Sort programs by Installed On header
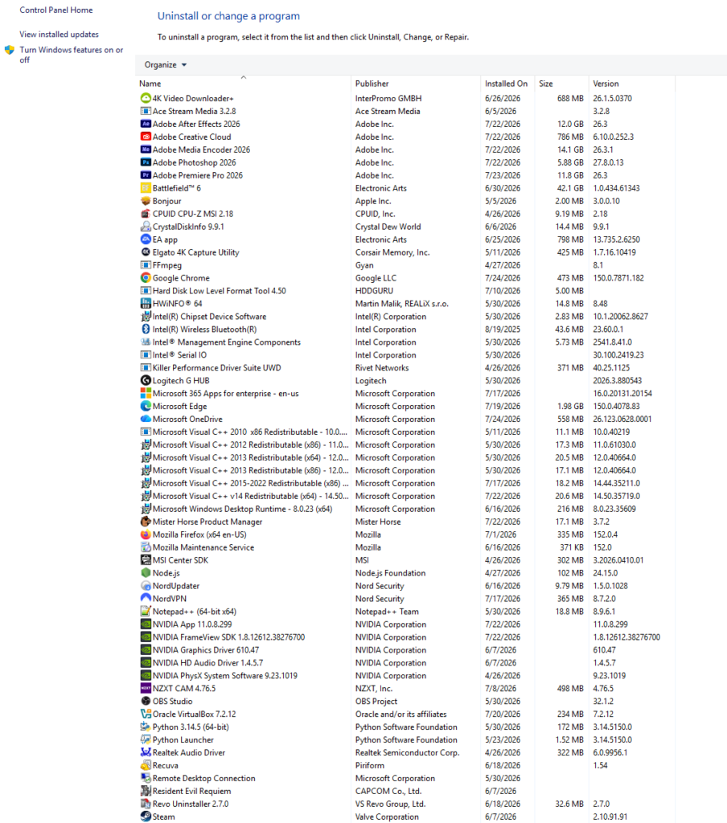Viewport: 727px width, 823px height. 507,84
